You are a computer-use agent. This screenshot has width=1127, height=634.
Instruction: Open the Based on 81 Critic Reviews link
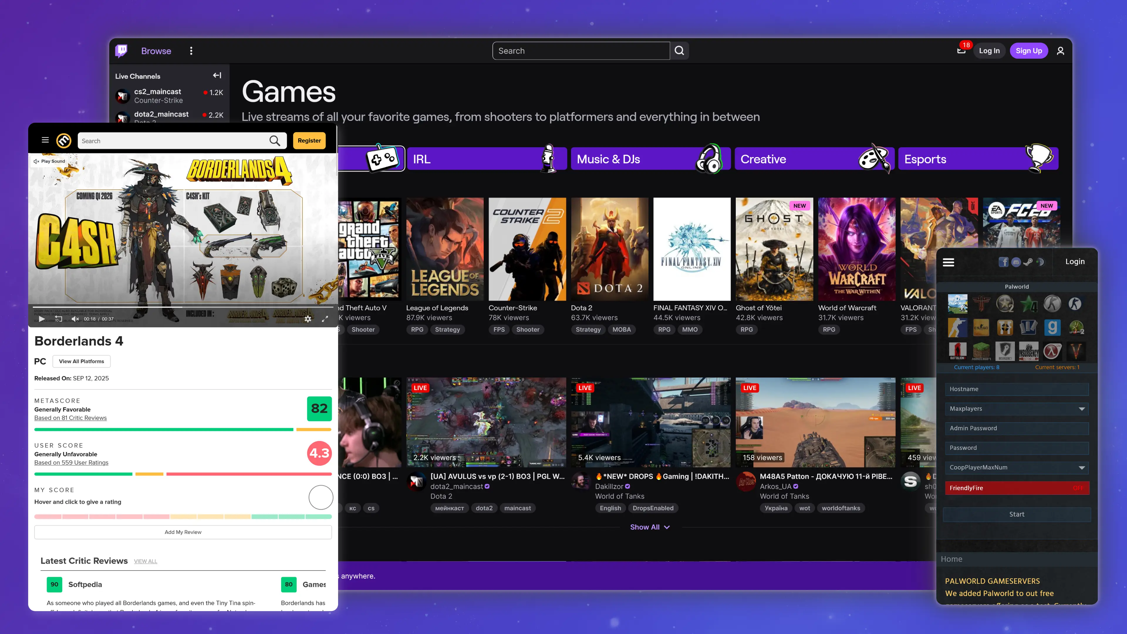(x=70, y=418)
